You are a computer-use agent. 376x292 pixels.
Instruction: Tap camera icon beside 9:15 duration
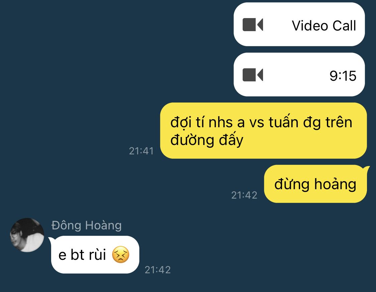point(253,75)
